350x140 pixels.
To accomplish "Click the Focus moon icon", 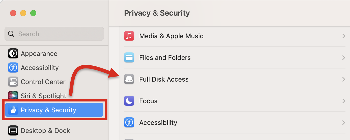I will pyautogui.click(x=129, y=101).
